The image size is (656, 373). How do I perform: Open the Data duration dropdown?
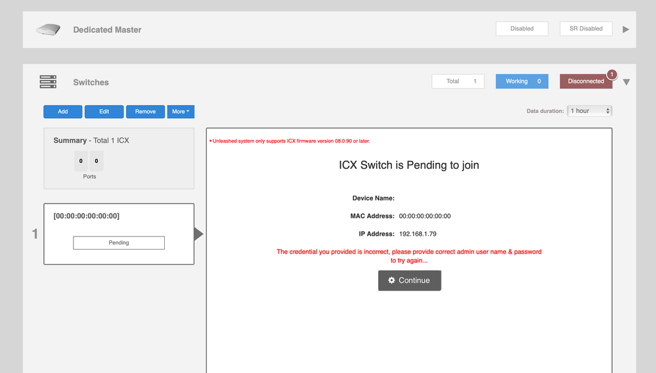point(590,111)
